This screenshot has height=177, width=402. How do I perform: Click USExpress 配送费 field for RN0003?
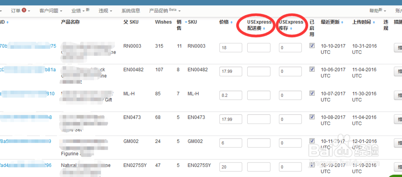(258, 48)
